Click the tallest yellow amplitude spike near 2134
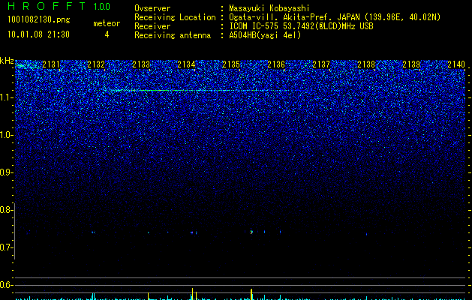This screenshot has height=300, width=472. [x=192, y=293]
